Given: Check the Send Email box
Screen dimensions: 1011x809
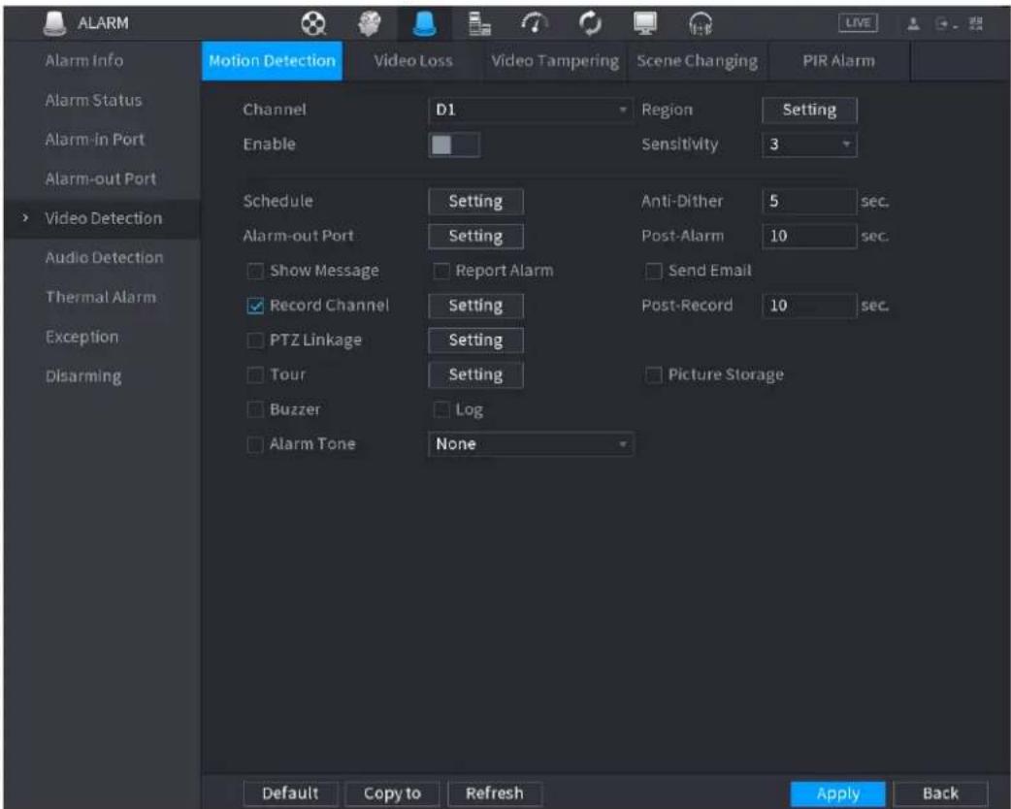Looking at the screenshot, I should 653,271.
